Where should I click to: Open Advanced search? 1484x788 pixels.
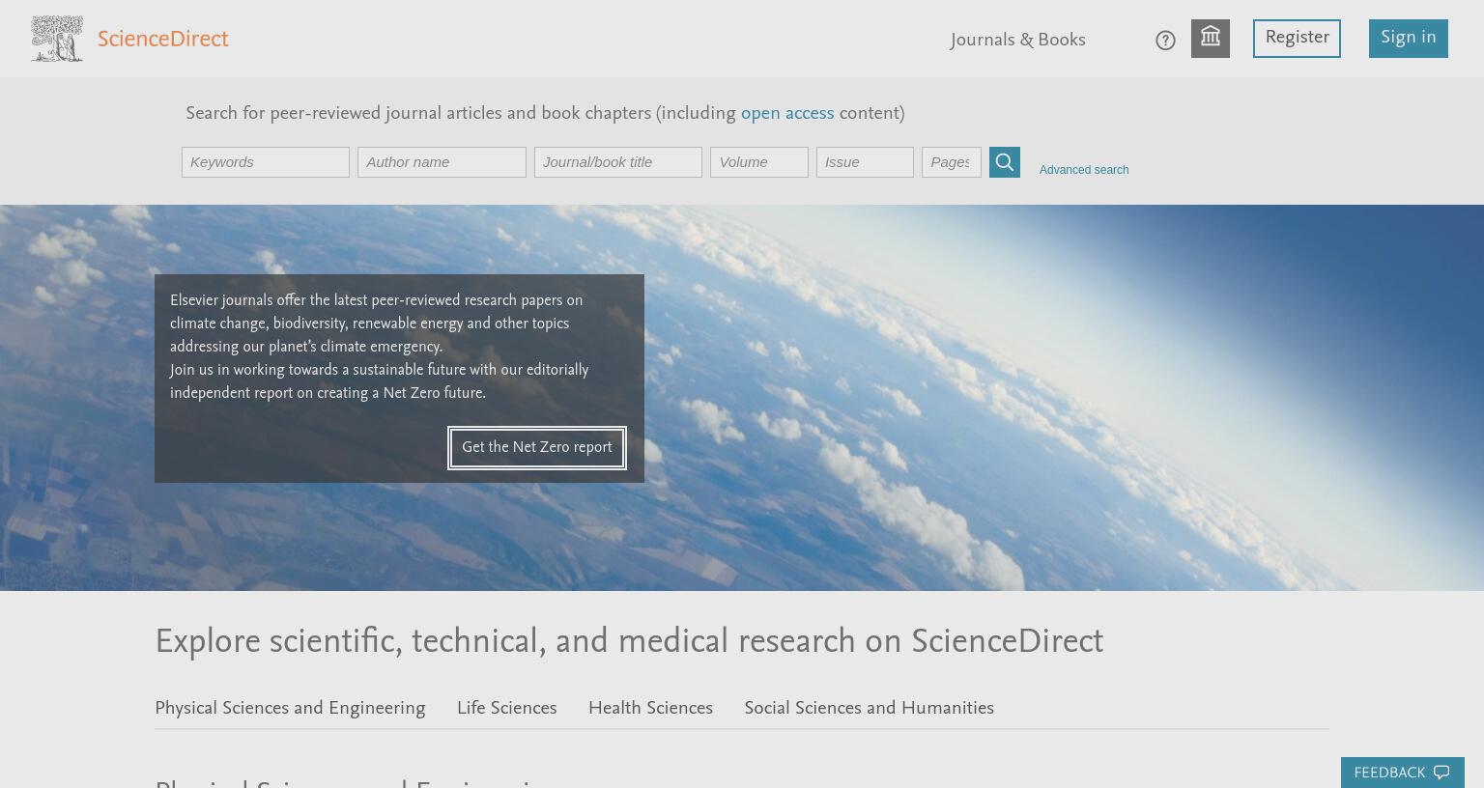1084,170
